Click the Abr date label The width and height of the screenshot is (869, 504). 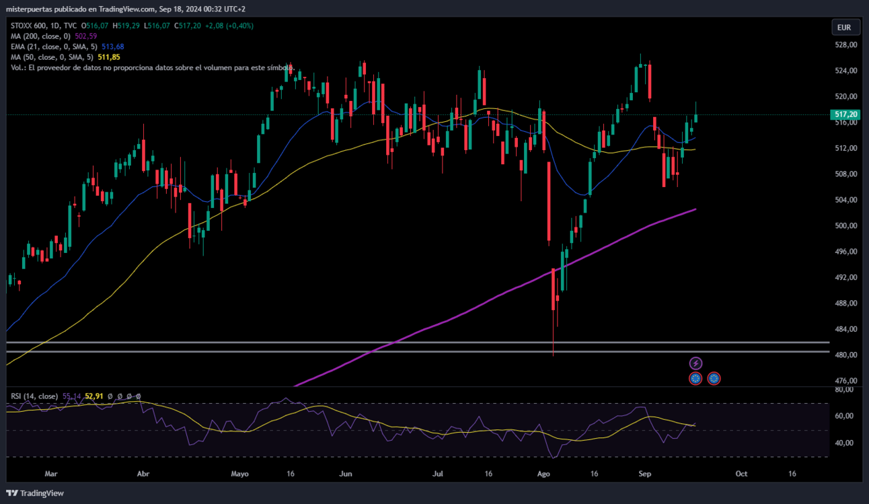pos(143,474)
